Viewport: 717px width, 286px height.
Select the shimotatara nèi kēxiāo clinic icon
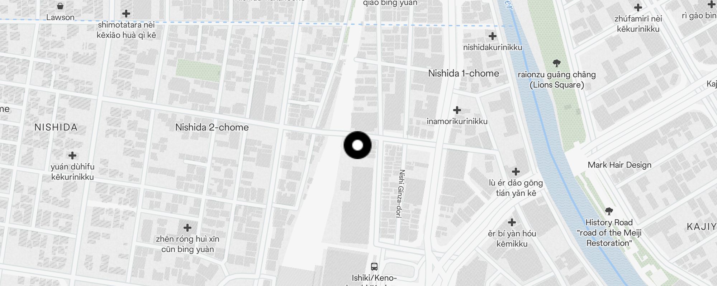pos(126,14)
